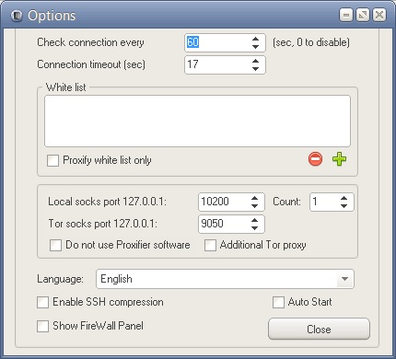396x359 pixels.
Task: Tick the Auto Start checkbox
Action: 278,302
